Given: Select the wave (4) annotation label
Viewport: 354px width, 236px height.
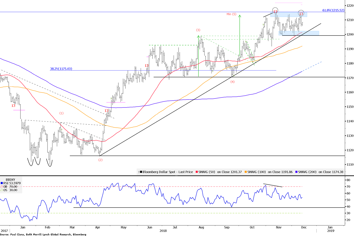Looking at the screenshot, I should [232, 82].
